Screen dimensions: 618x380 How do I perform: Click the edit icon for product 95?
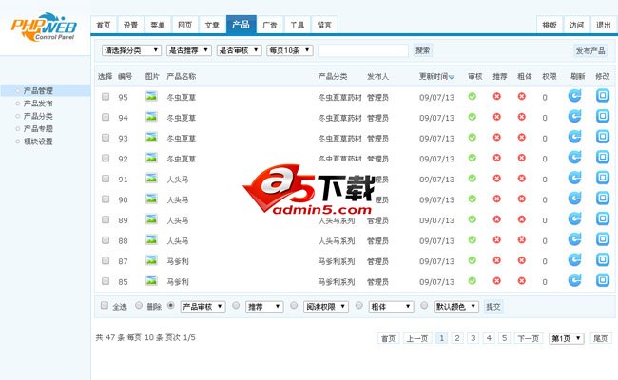(602, 96)
